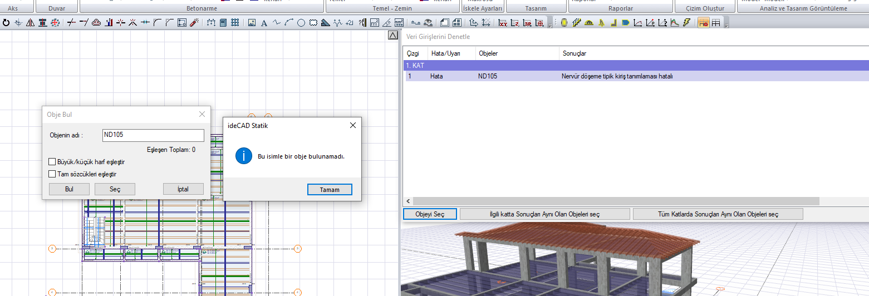The image size is (869, 296).
Task: Click the green curve spectrum graph icon
Action: click(x=675, y=23)
